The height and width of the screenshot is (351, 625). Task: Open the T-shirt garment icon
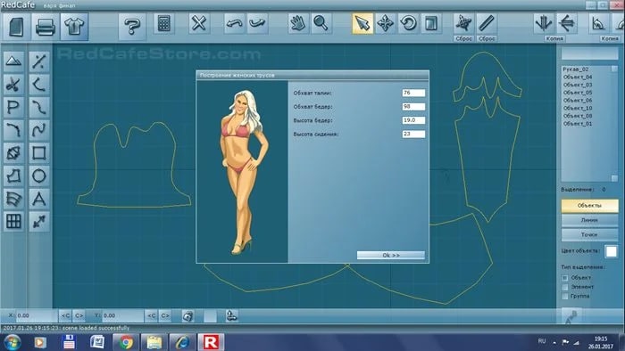pos(74,27)
